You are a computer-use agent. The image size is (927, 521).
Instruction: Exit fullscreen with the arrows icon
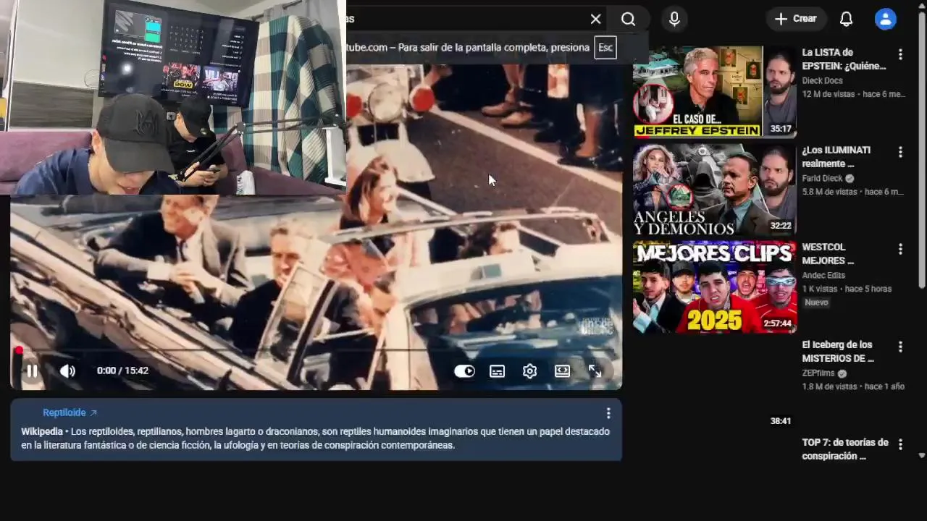[x=595, y=371]
